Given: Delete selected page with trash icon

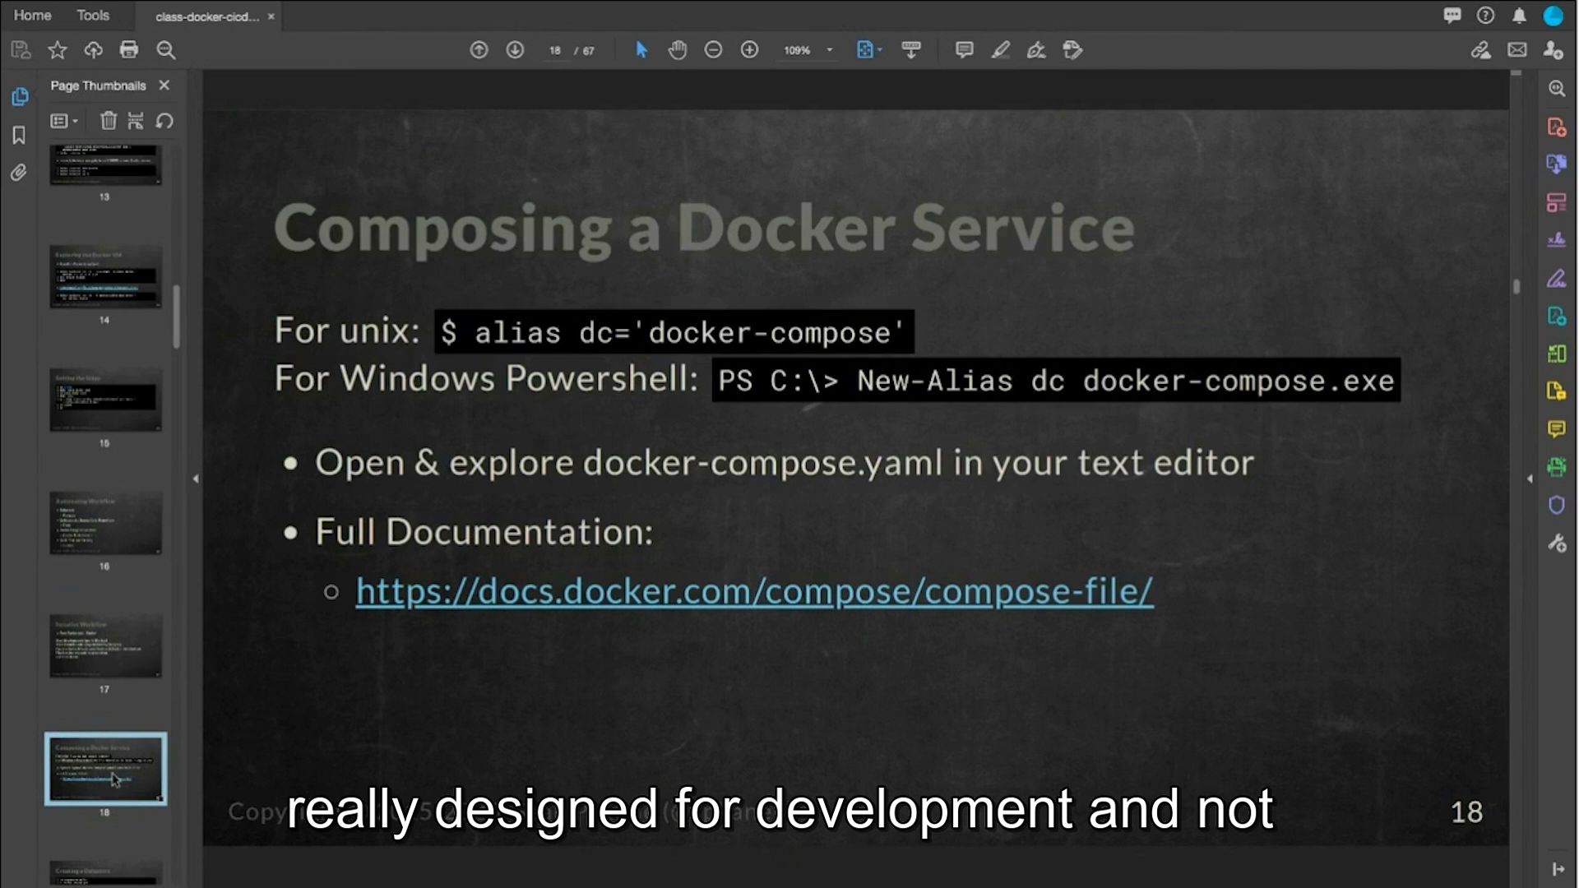Looking at the screenshot, I should click(x=109, y=122).
